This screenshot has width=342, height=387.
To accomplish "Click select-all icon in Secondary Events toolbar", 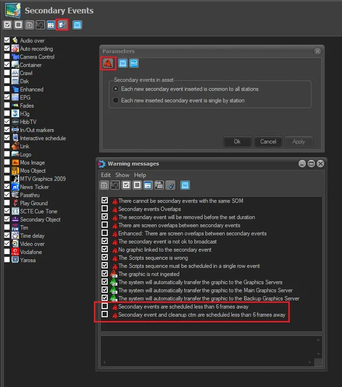I will pos(7,25).
